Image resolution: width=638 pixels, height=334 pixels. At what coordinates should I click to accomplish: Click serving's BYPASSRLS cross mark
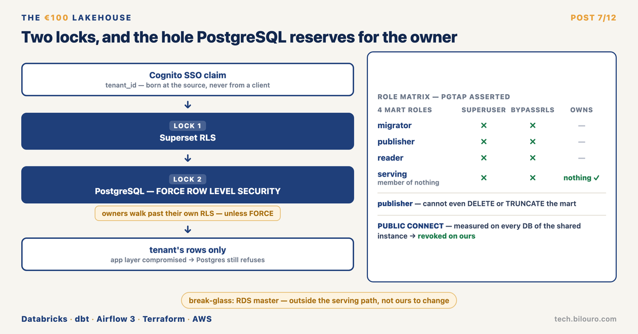[x=533, y=178]
